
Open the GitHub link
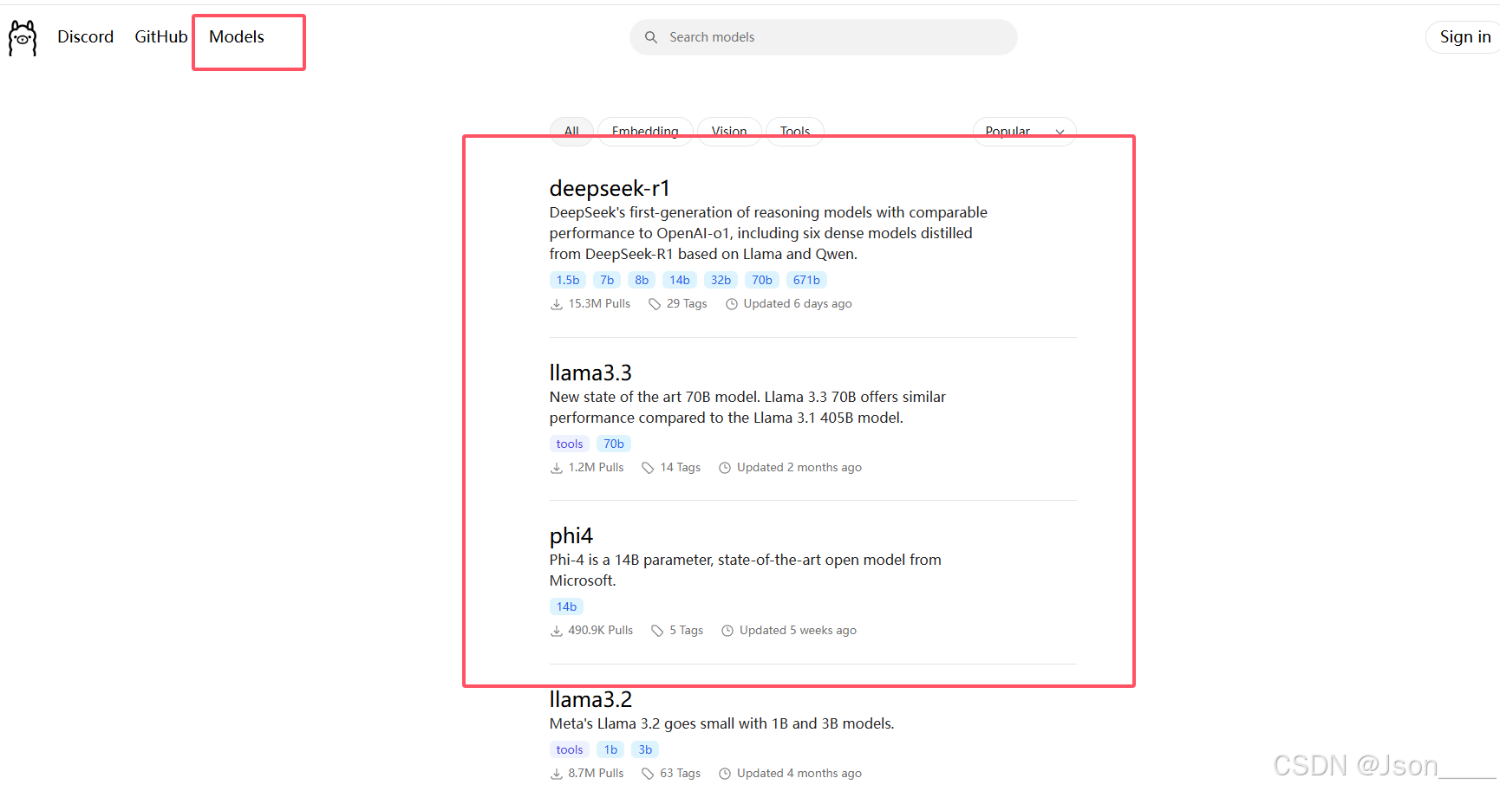pos(160,37)
